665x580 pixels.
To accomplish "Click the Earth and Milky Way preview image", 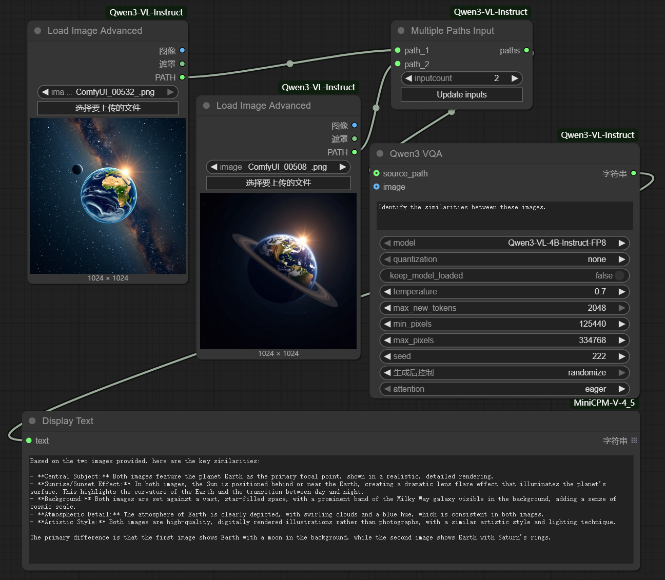I will pyautogui.click(x=108, y=196).
